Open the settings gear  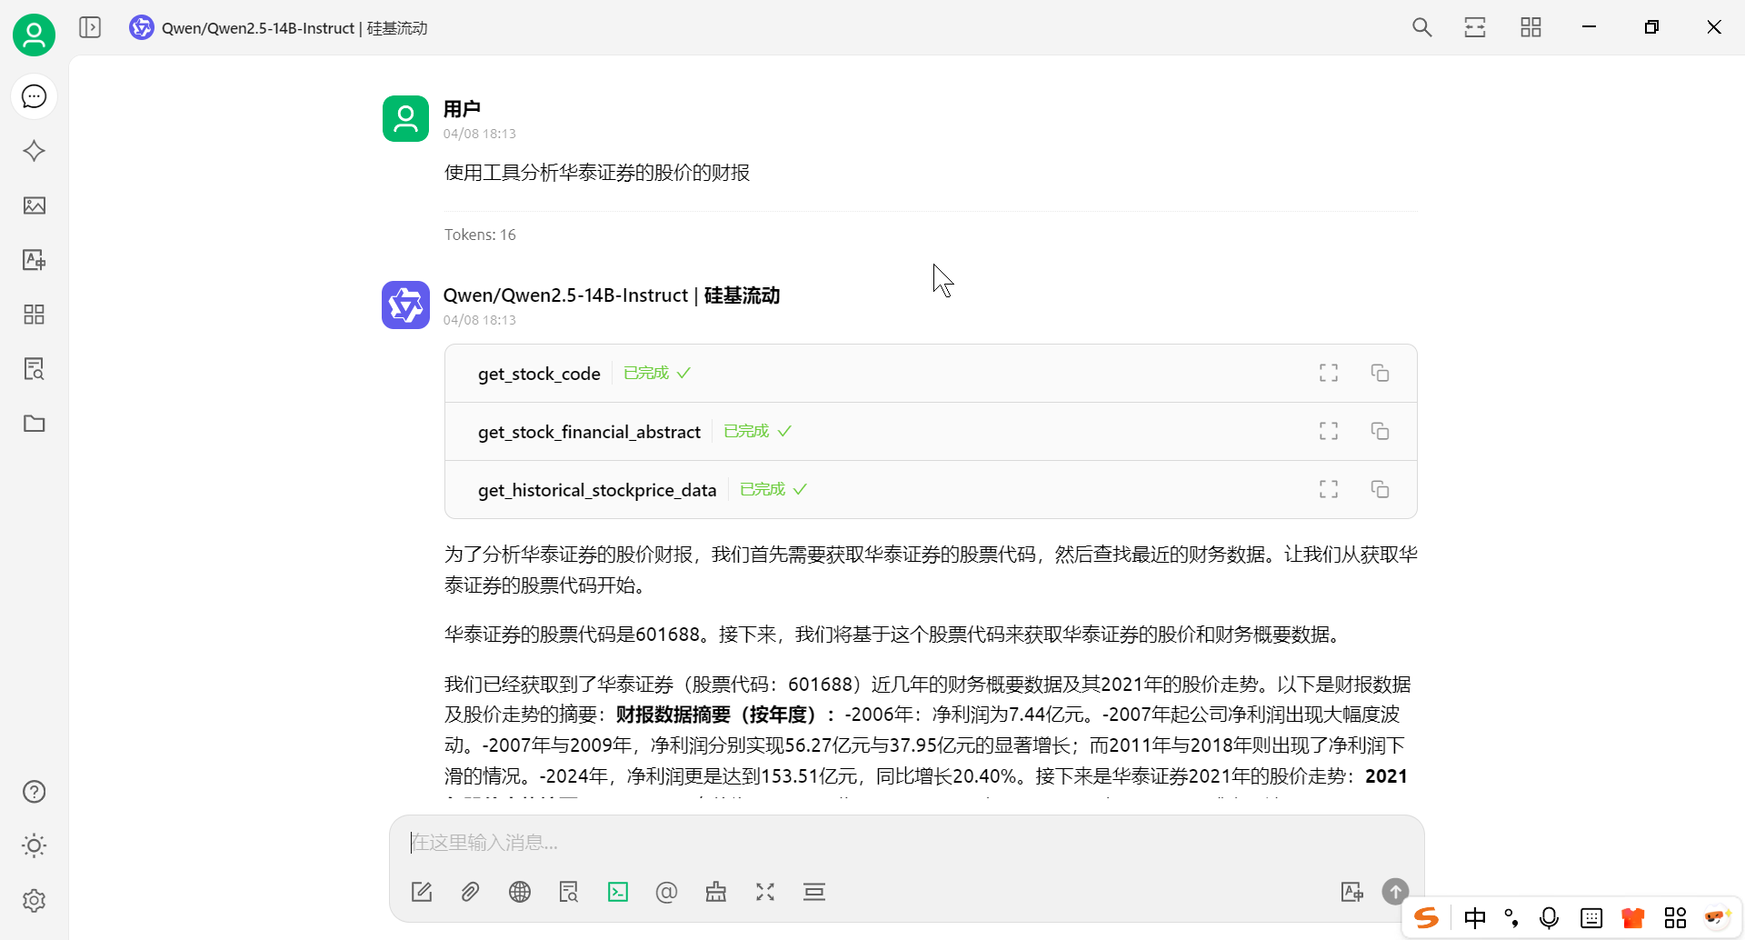pyautogui.click(x=34, y=901)
